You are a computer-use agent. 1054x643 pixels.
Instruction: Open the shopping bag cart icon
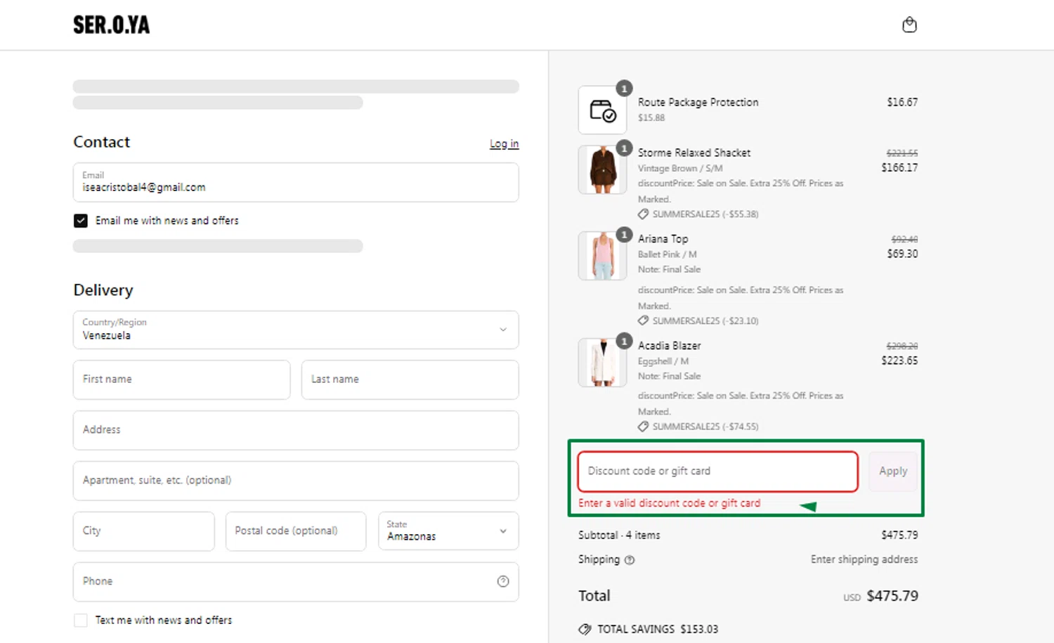[909, 25]
